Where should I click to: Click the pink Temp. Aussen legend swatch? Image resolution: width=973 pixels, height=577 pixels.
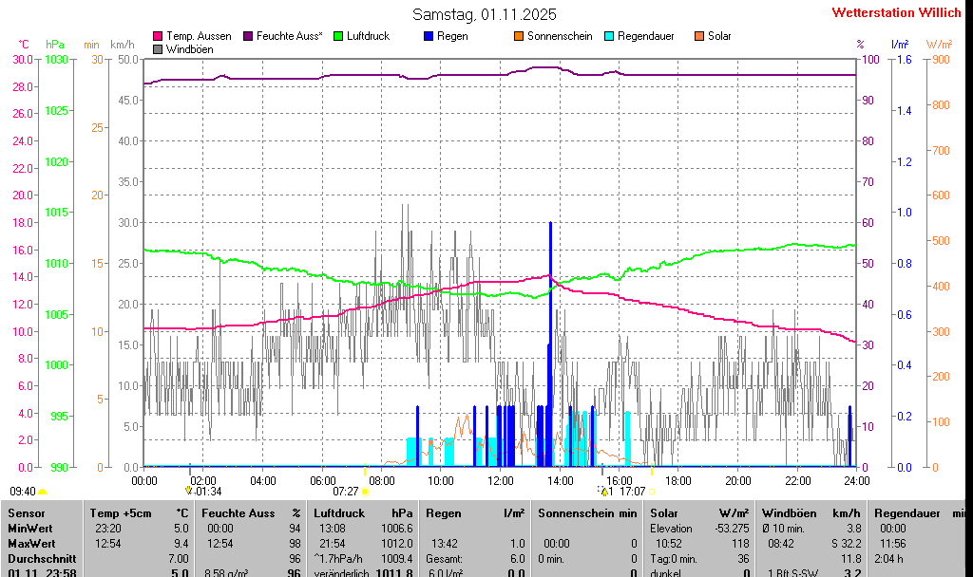(158, 36)
